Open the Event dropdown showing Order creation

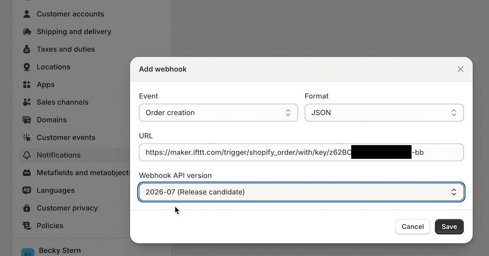pos(218,113)
